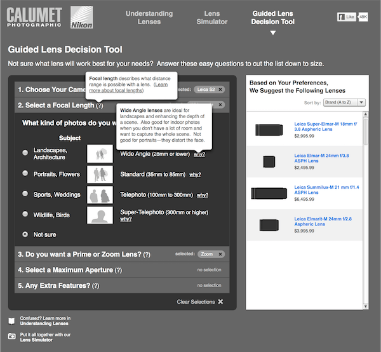Open Leica Elmar-M 24mm f/3.8 ASPH link

click(x=321, y=158)
